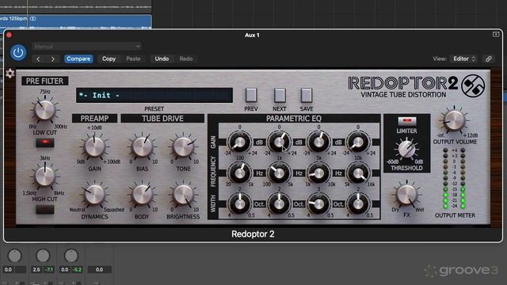Click the 5k band gain knob
The image size is (507, 285).
[x=318, y=142]
